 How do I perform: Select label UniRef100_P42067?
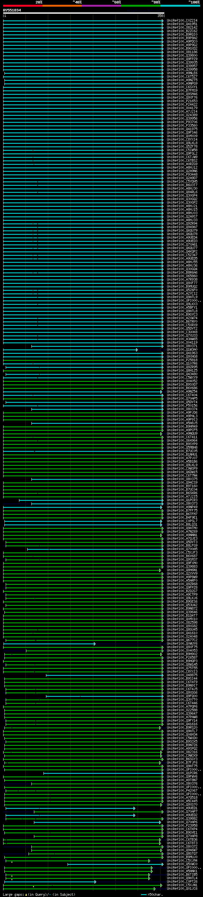[182, 790]
